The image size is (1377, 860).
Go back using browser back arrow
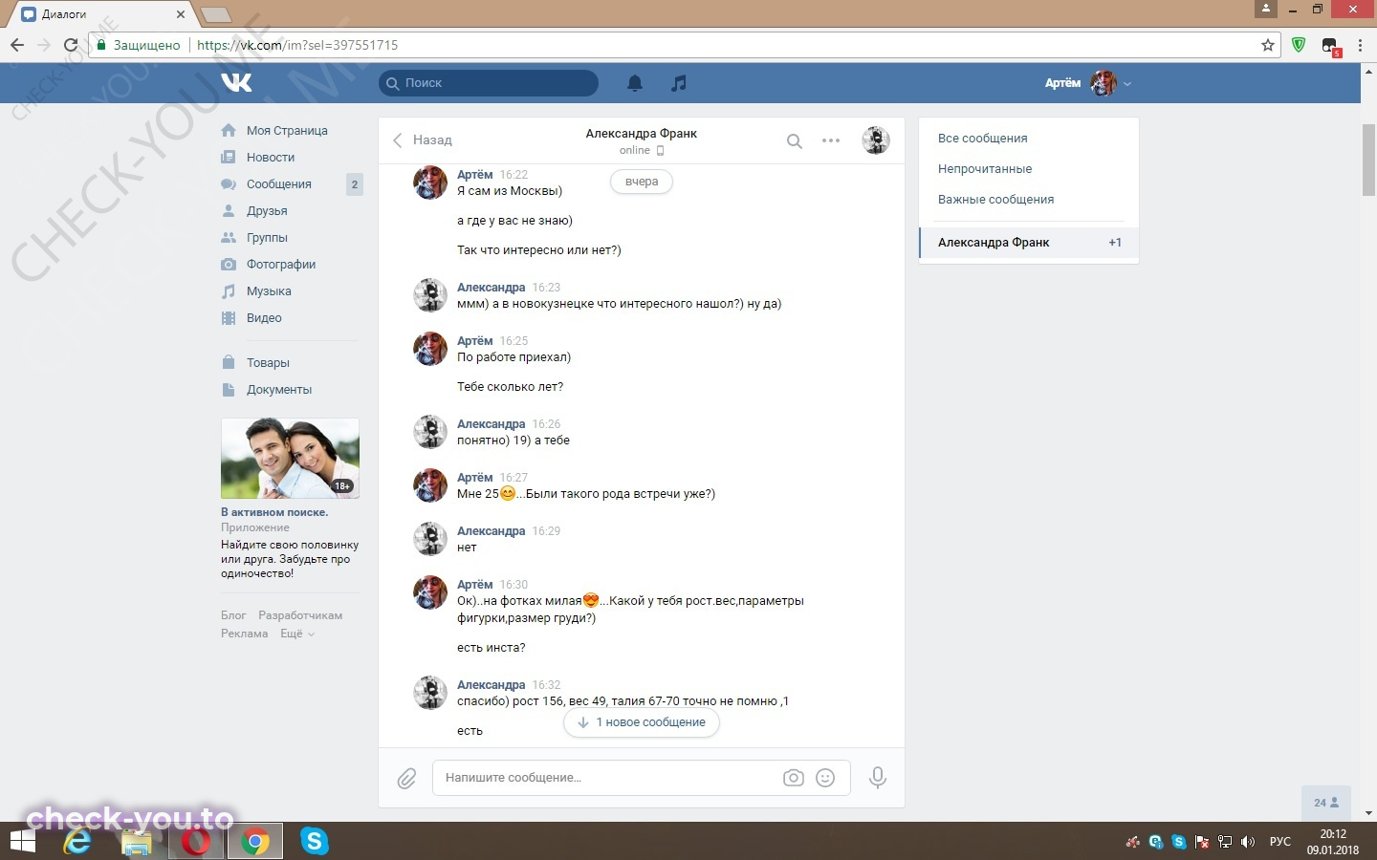[x=17, y=45]
